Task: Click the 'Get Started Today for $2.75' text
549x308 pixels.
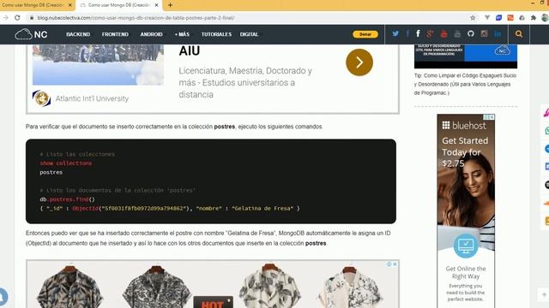Action: 465,152
